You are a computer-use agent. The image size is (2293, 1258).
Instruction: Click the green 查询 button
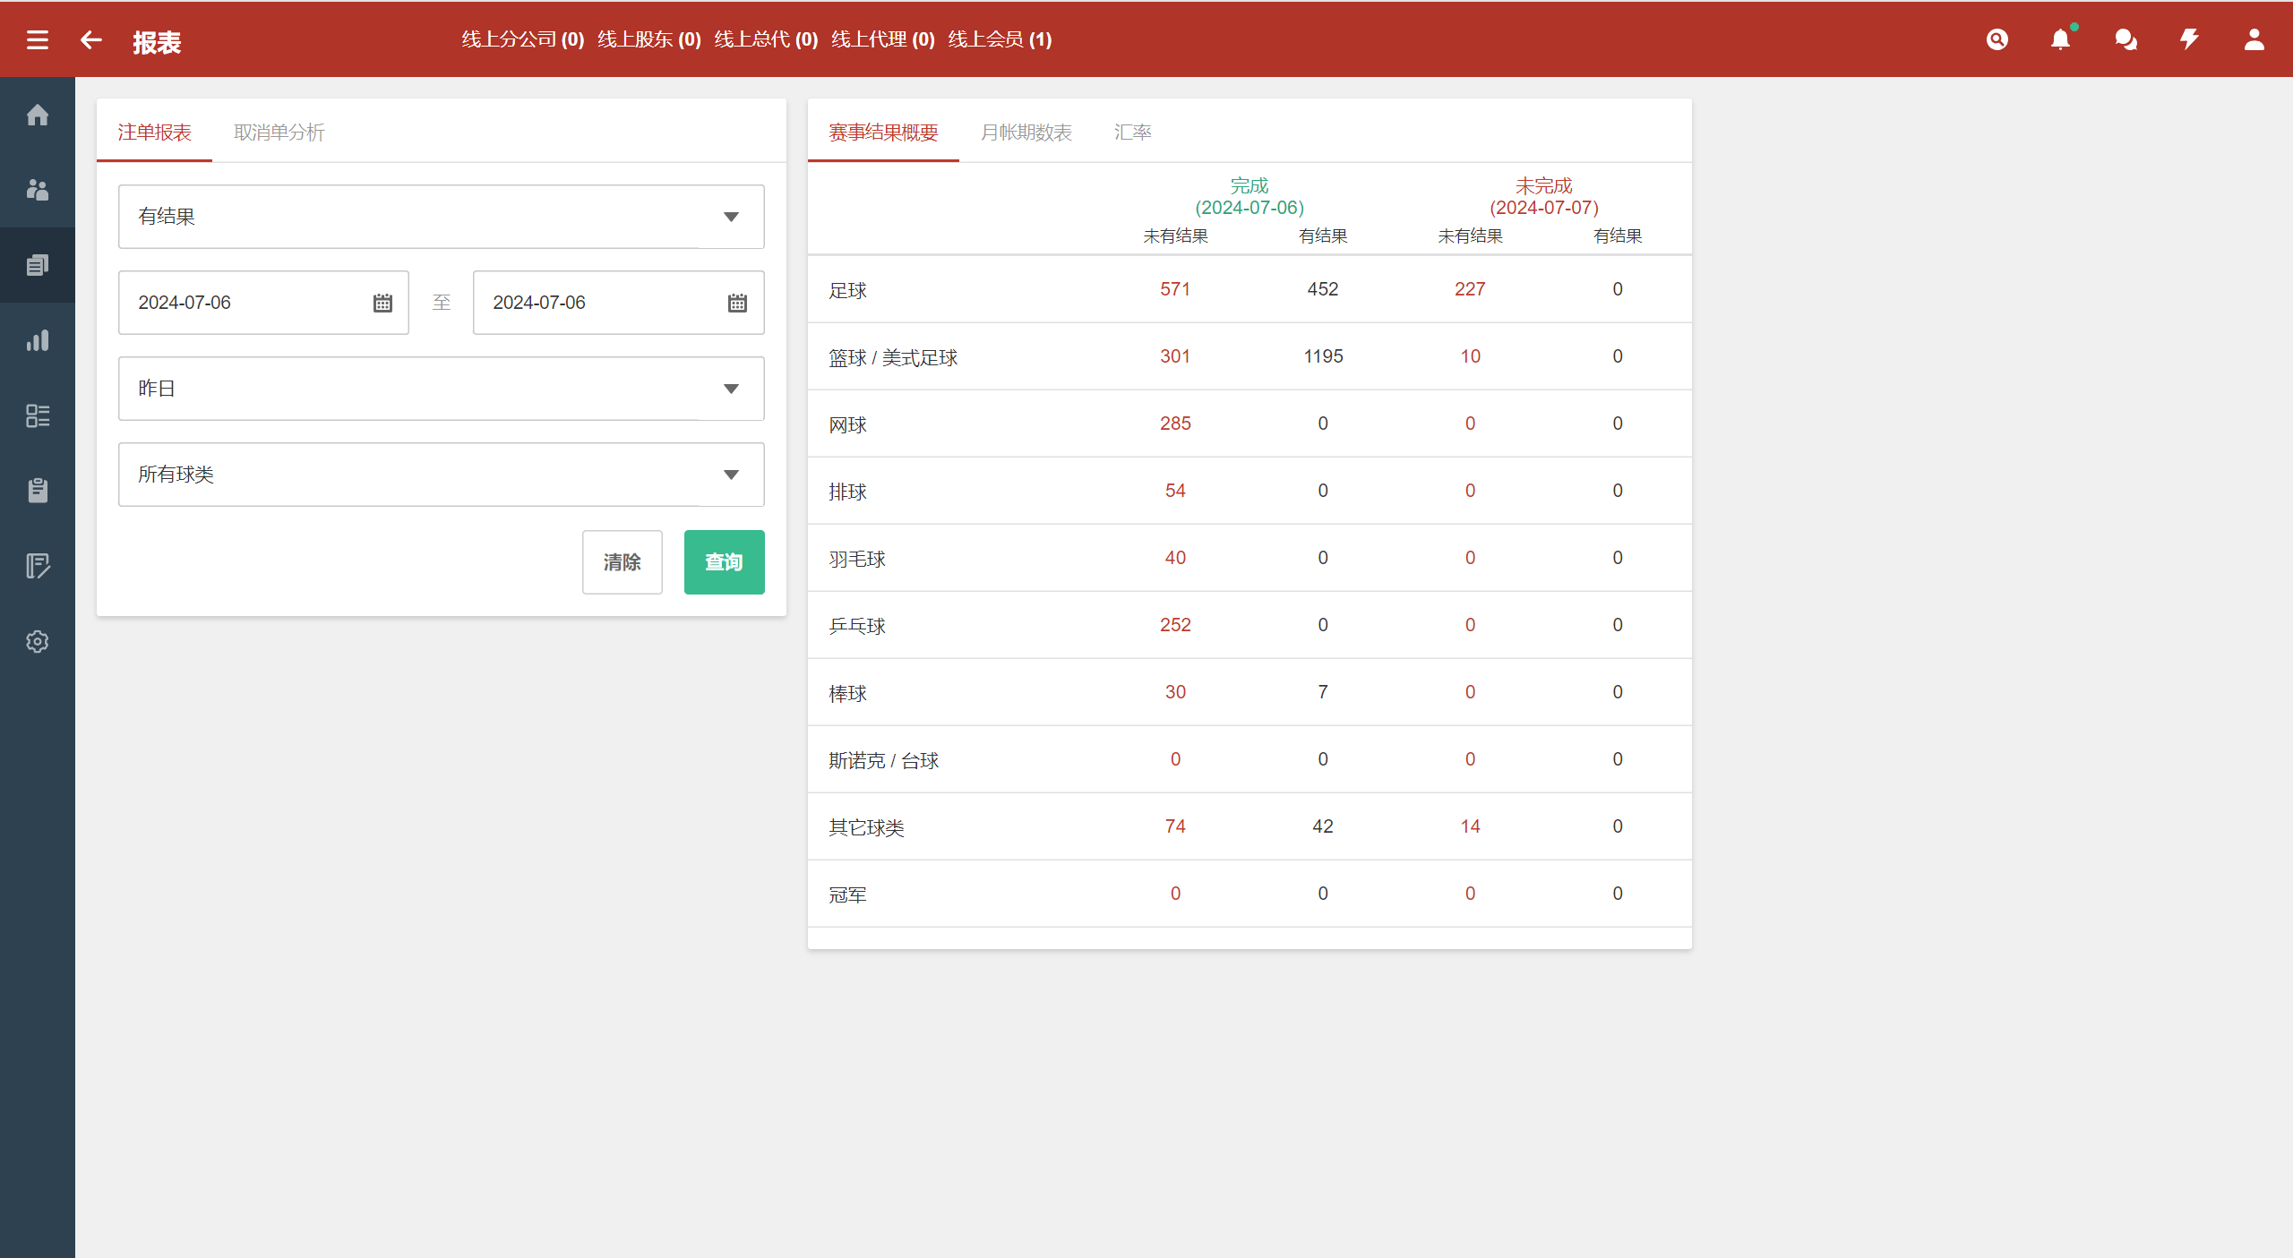click(x=724, y=562)
